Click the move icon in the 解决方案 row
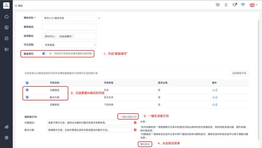The height and width of the screenshot is (148, 262). [x=214, y=97]
